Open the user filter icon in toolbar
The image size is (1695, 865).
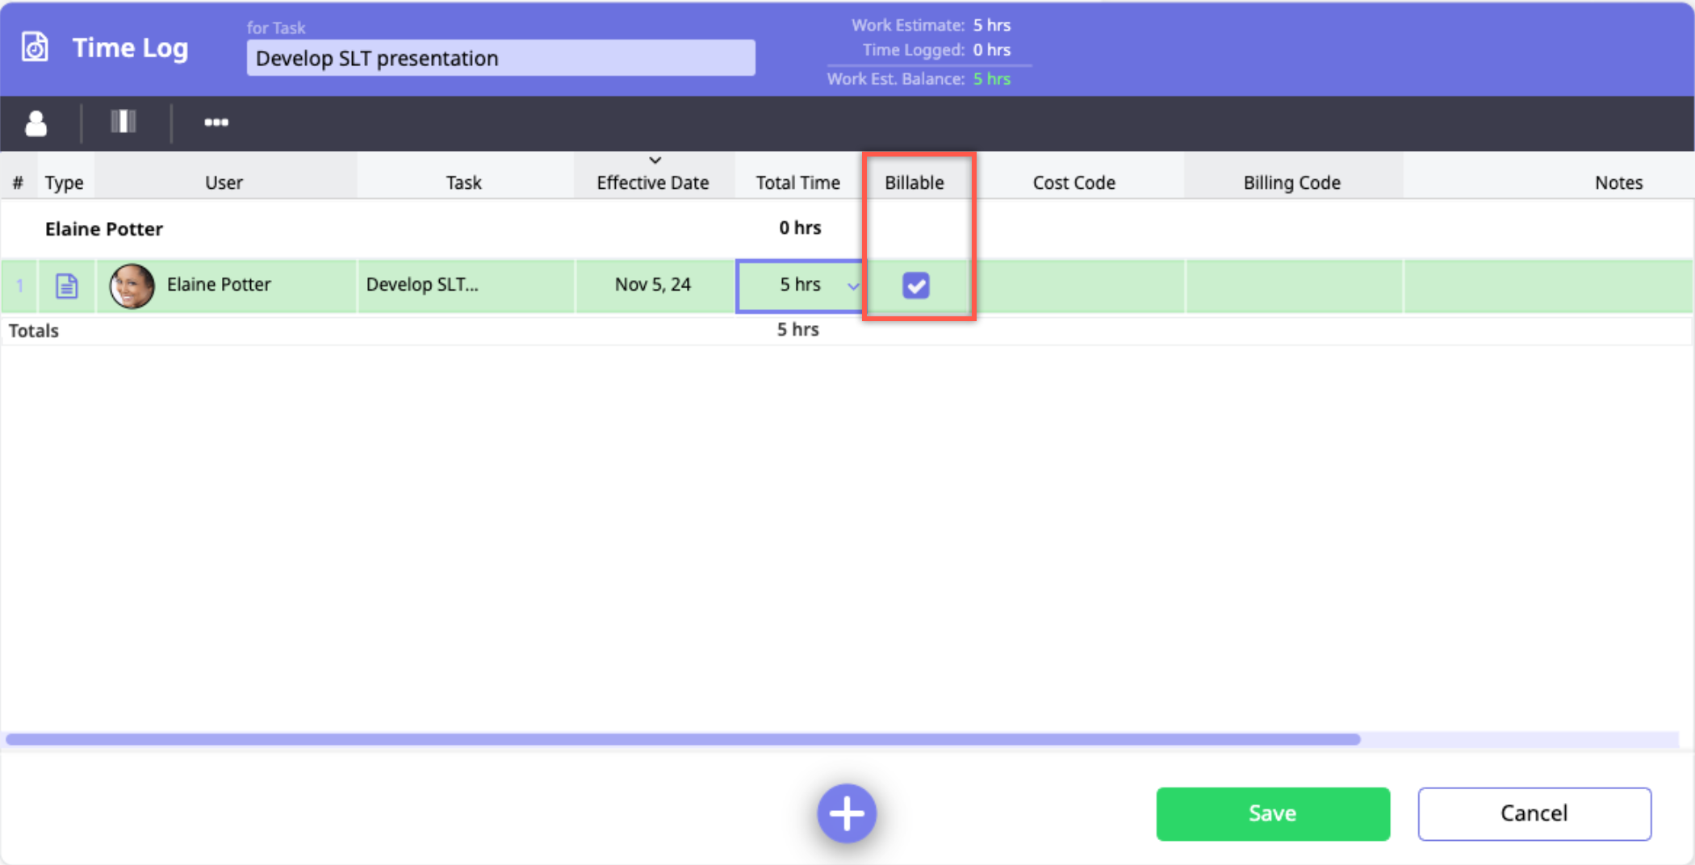tap(36, 123)
